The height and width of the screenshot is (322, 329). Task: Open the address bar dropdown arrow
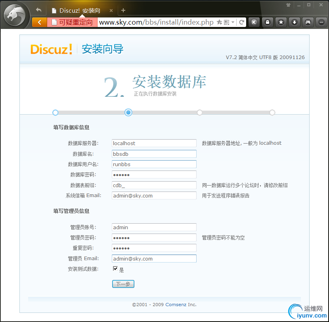[233, 22]
